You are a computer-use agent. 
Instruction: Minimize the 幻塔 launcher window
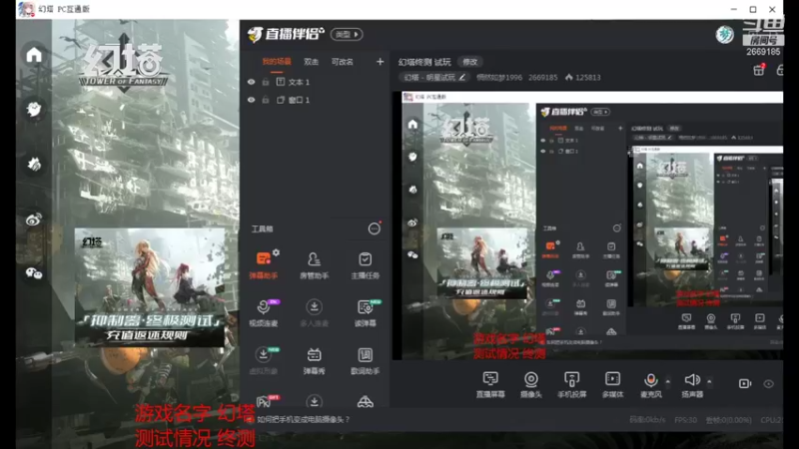coord(733,9)
